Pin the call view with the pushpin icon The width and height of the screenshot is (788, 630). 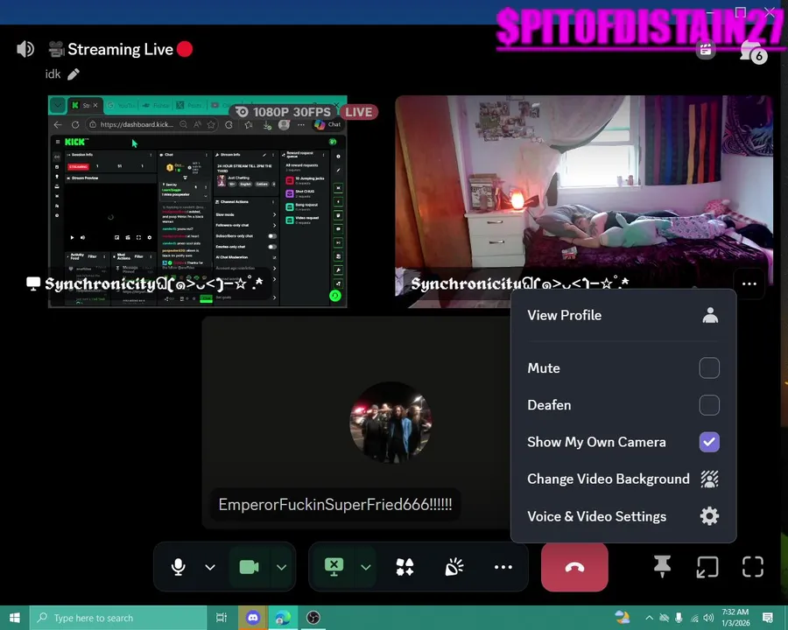coord(662,567)
